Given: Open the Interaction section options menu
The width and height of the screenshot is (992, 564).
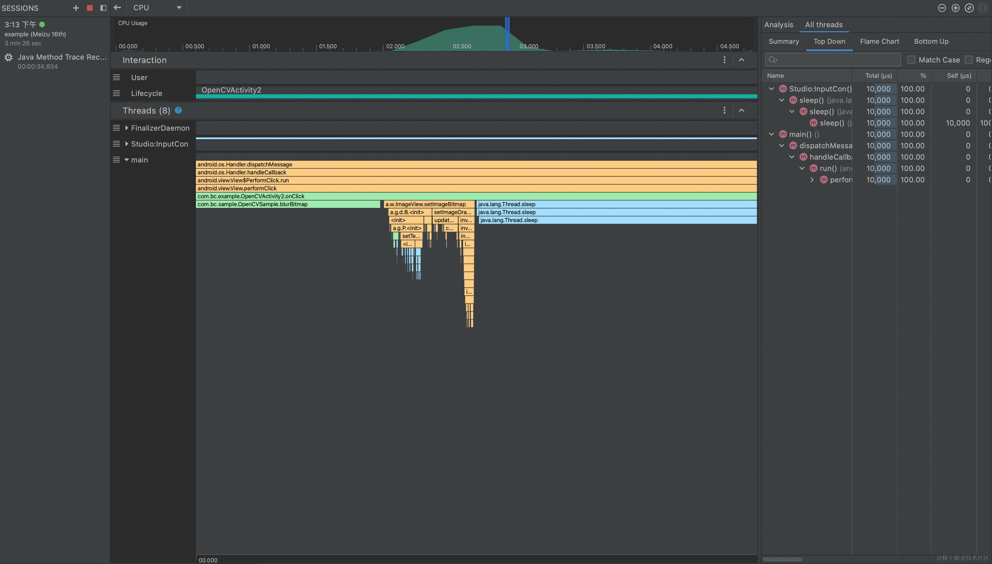Looking at the screenshot, I should tap(724, 60).
